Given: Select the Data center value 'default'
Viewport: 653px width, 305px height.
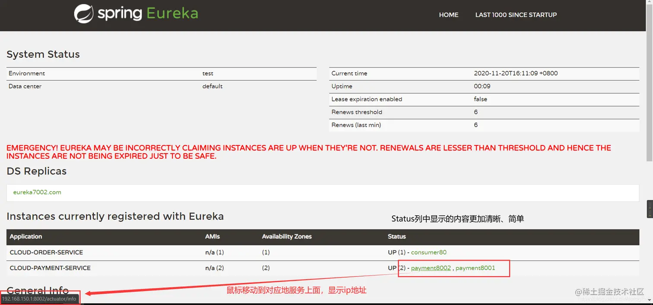Looking at the screenshot, I should (212, 86).
